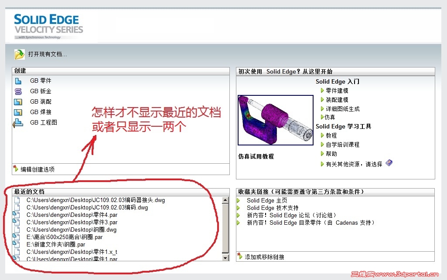Click the arrow icon beside 详细图纸生成

tap(322, 109)
